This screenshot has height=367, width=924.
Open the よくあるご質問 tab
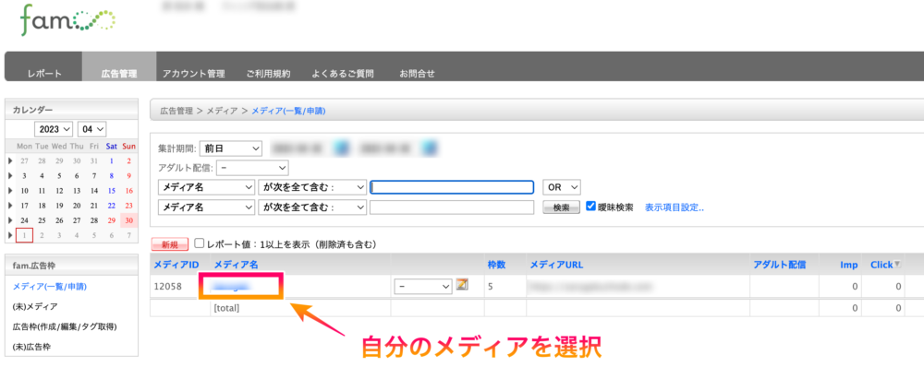[x=343, y=74]
